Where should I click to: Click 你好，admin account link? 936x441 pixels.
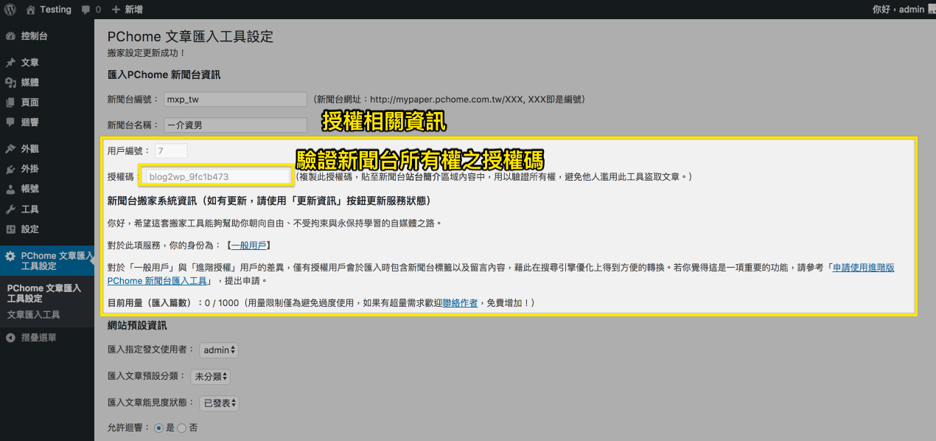tap(898, 10)
